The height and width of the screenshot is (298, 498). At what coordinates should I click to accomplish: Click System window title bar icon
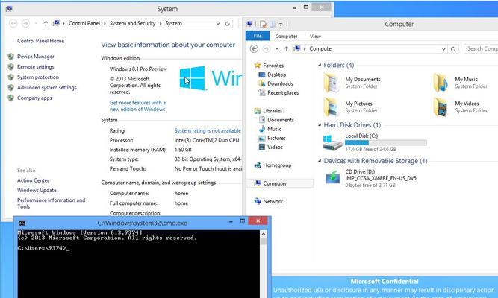click(x=9, y=8)
